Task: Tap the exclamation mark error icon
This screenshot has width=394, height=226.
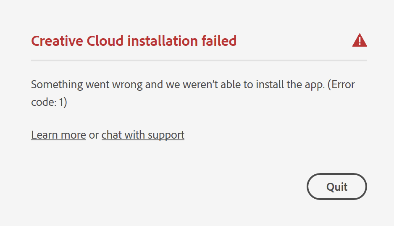Action: 360,41
